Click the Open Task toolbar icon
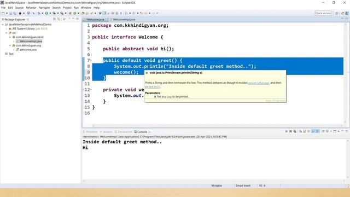Image resolution: width=350 pixels, height=197 pixels. 87,13
